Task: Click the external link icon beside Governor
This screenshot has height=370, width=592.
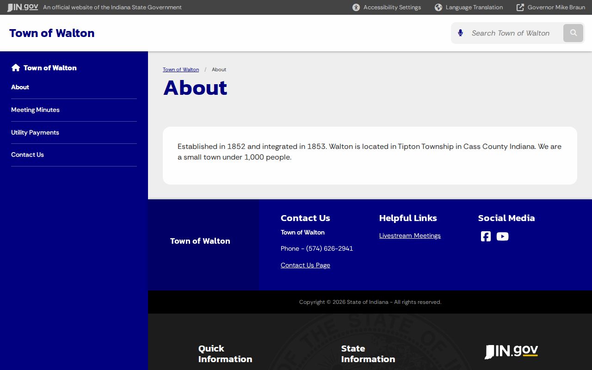Action: [520, 7]
